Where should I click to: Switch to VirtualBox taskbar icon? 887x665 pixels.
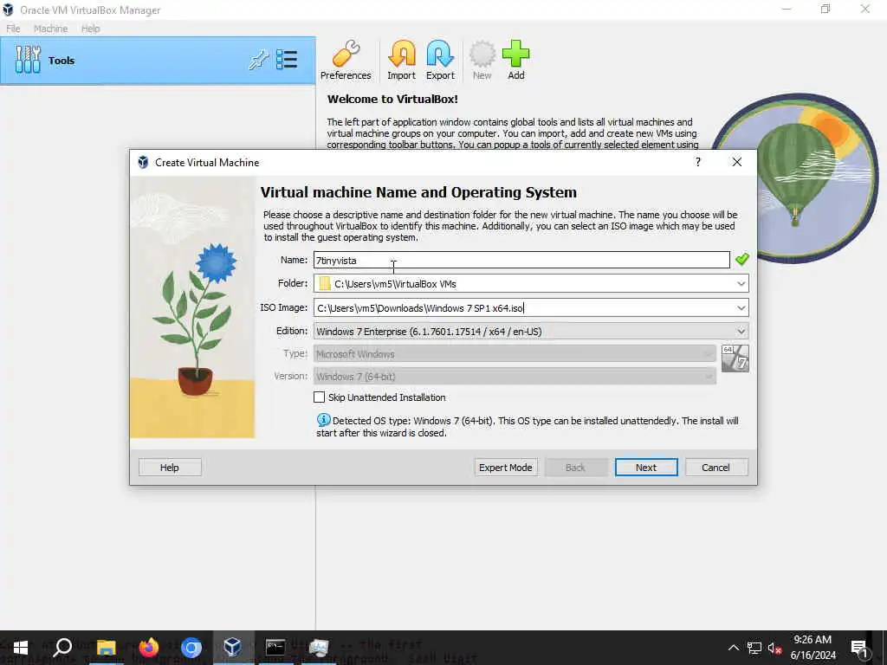(x=233, y=648)
